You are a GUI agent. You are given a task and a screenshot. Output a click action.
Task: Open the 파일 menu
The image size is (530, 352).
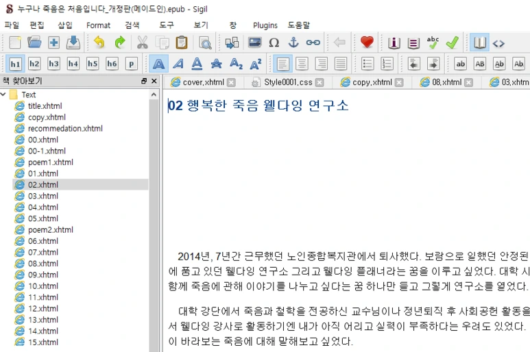point(12,25)
